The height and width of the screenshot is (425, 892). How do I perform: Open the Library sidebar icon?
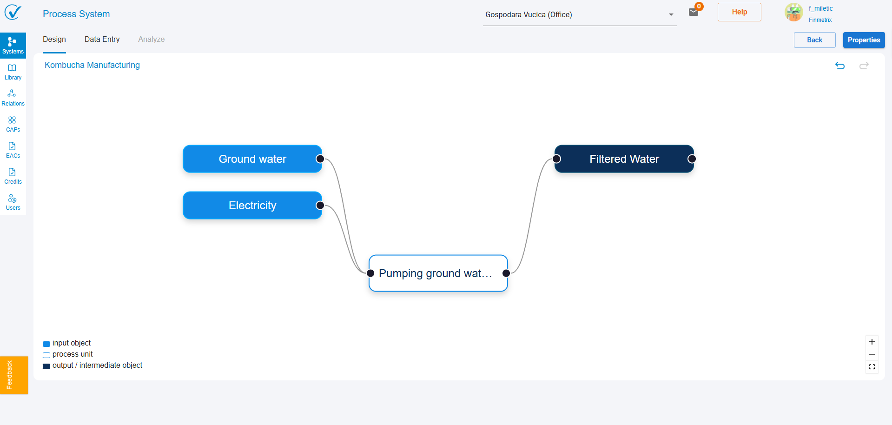[13, 72]
